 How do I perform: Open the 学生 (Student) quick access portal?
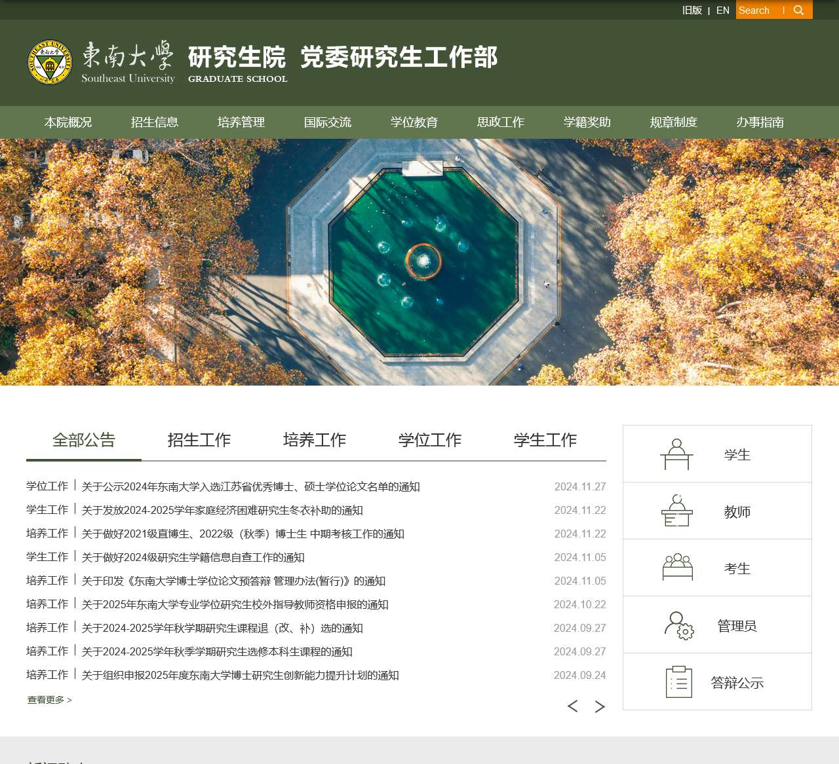717,454
